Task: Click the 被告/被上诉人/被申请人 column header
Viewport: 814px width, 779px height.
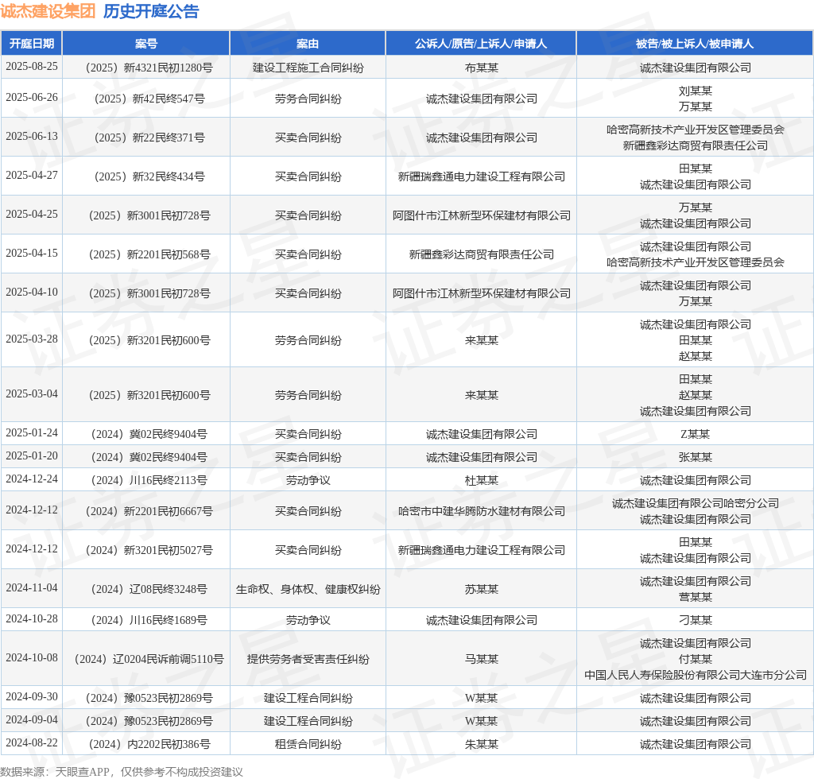Action: [695, 44]
